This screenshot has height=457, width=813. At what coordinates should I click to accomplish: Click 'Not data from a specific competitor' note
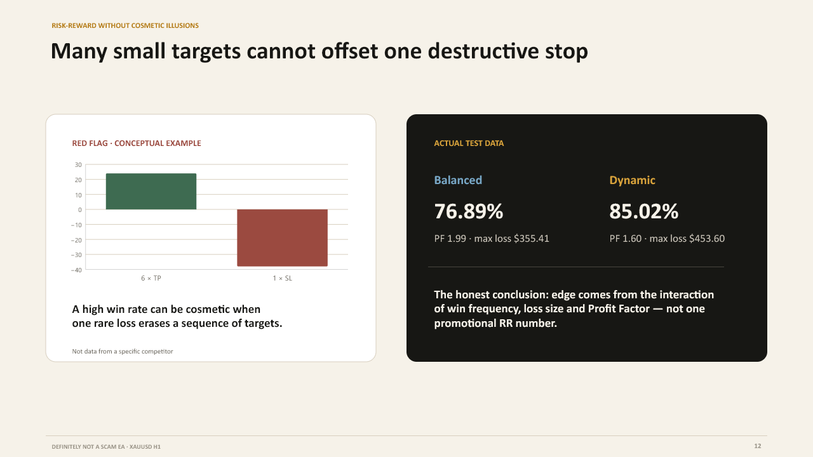(x=123, y=351)
